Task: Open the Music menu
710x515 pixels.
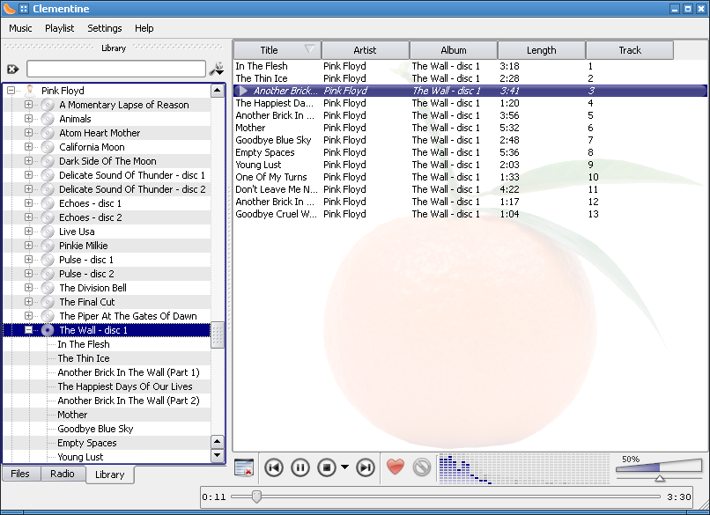Action: [x=20, y=28]
